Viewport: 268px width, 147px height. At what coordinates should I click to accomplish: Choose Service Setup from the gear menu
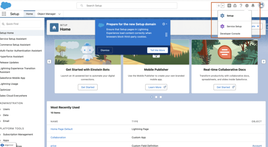click(x=234, y=26)
